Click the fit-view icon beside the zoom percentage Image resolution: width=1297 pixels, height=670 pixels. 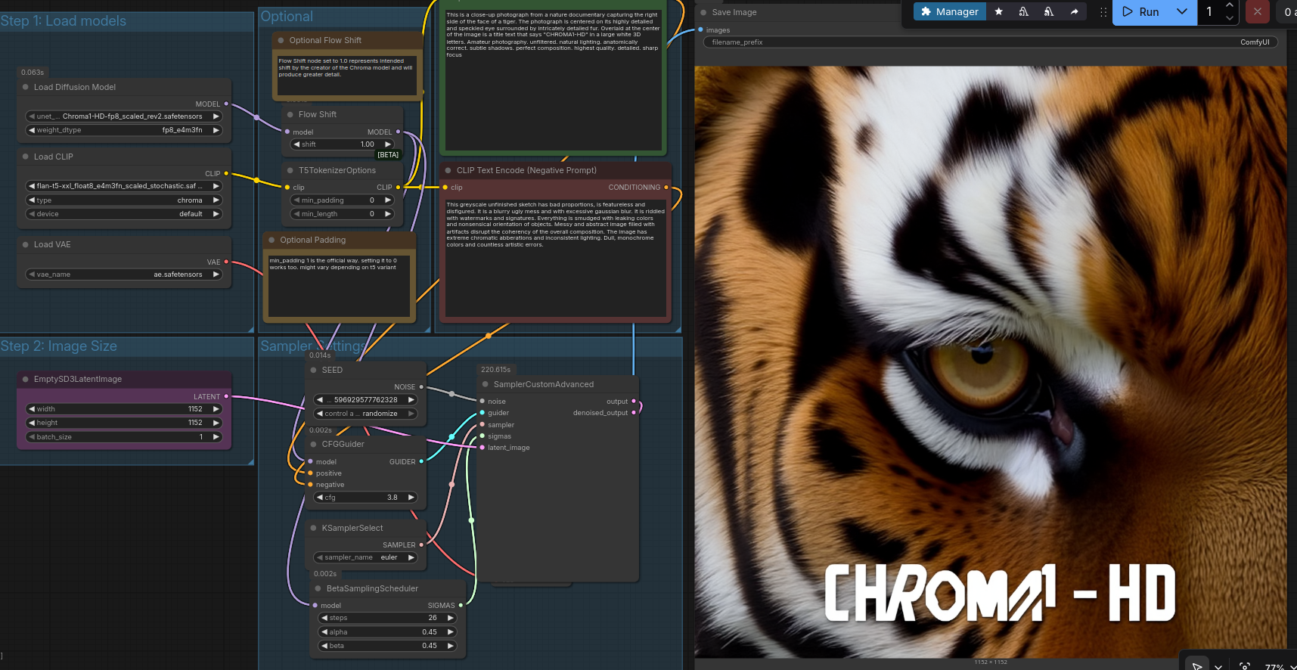[1245, 666]
